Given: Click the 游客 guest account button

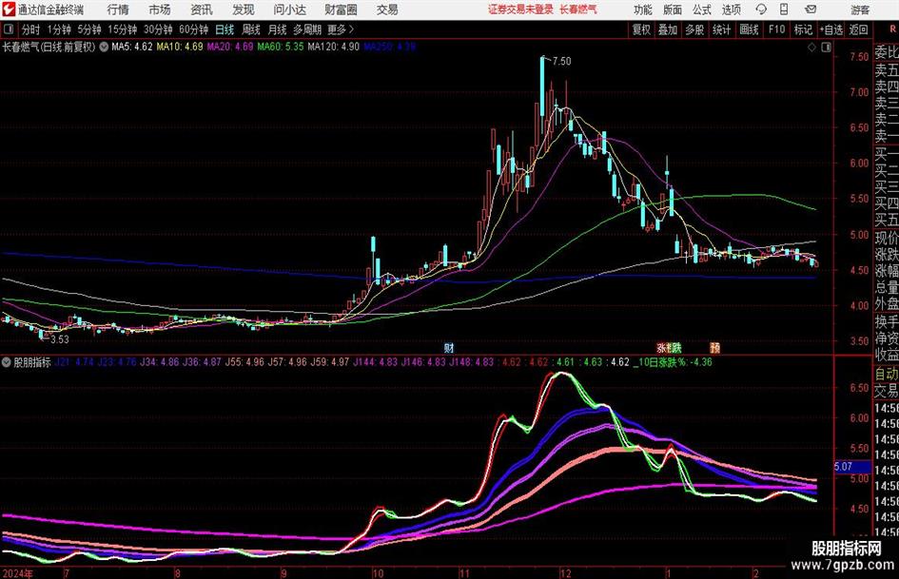Looking at the screenshot, I should point(860,10).
